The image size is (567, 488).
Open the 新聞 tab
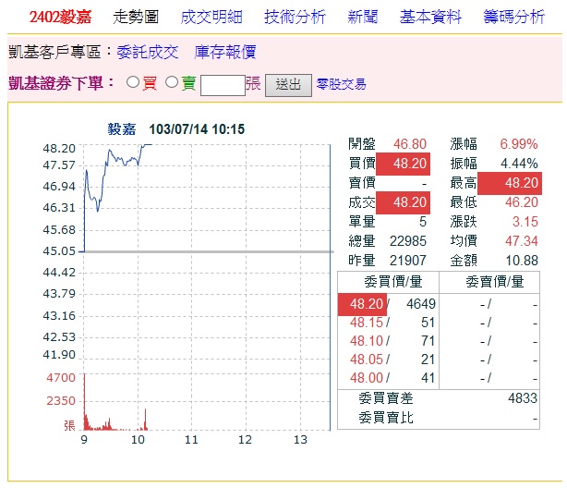coord(363,17)
